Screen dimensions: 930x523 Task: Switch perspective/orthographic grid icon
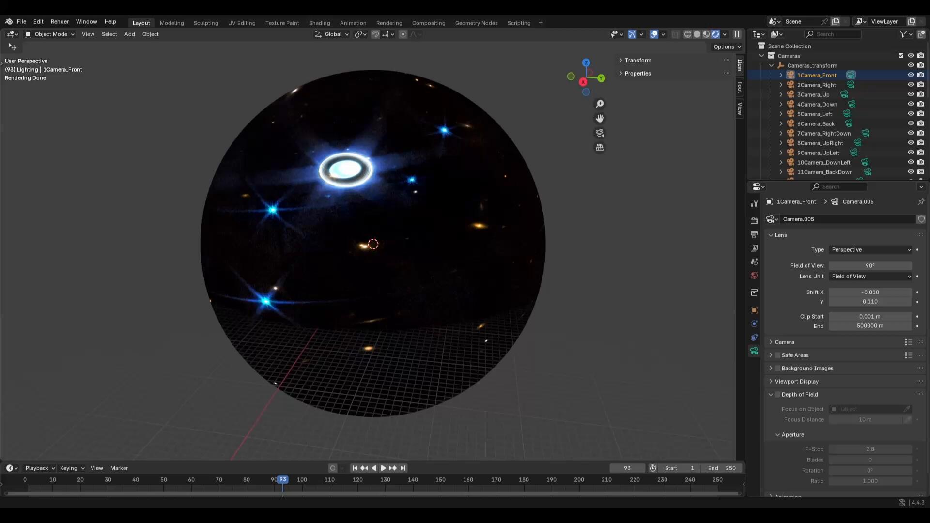[600, 147]
